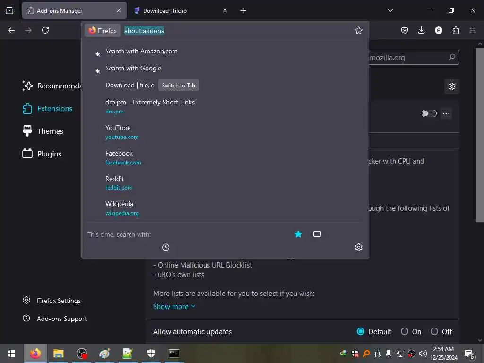Click the page vertical scrollbar thumb
Viewport: 484px width, 363px height.
click(480, 135)
